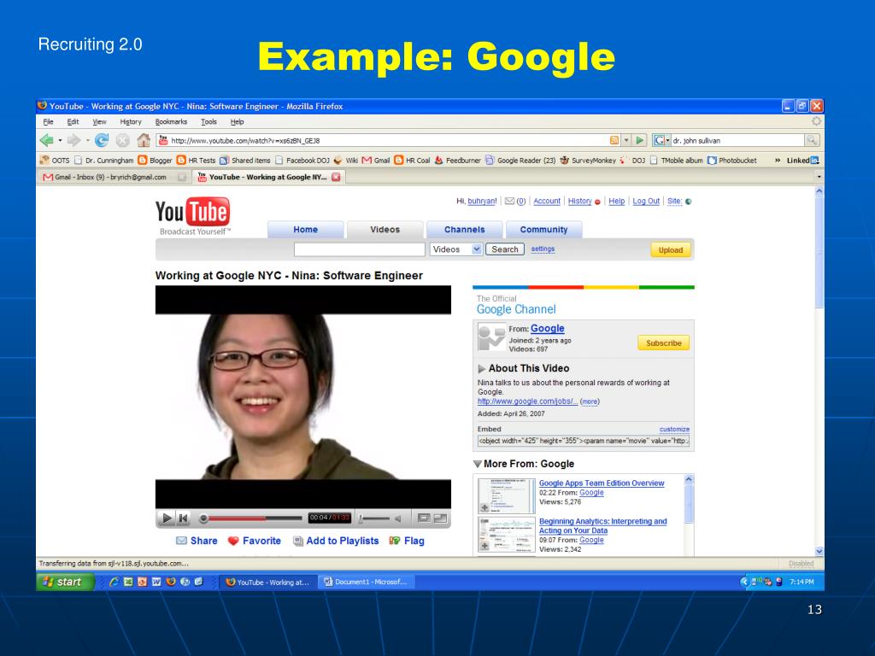Open the SurveyMonkey bookmark

(588, 160)
